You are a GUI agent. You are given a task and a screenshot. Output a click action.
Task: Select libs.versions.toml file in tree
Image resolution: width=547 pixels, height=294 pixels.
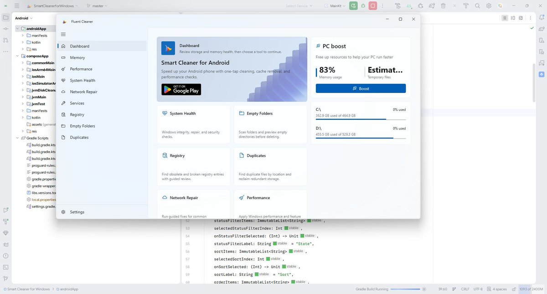tap(41, 193)
